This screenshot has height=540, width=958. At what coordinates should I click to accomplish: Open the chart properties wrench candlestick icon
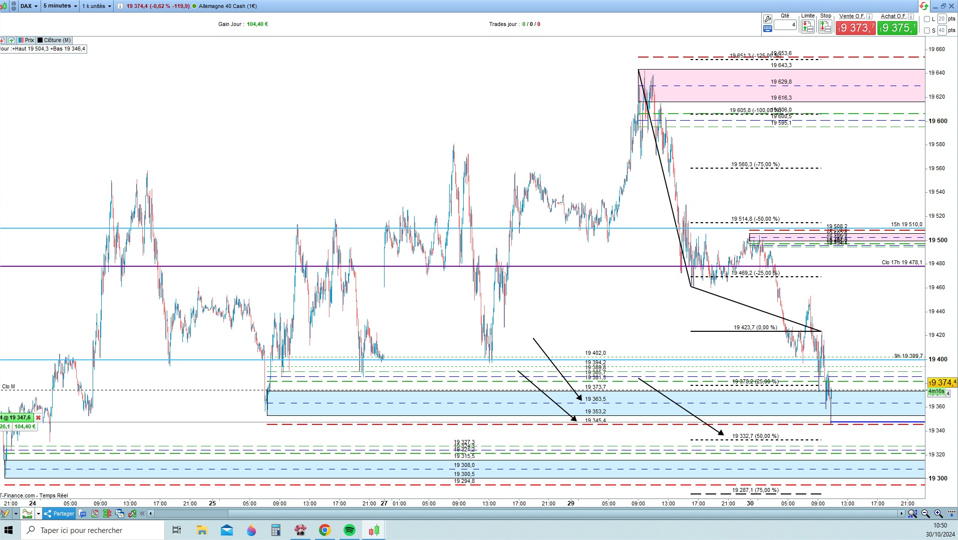pos(132,513)
